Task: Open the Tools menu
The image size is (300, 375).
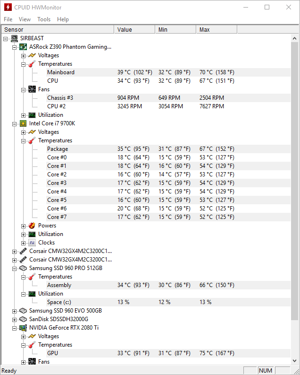Action: pos(44,19)
